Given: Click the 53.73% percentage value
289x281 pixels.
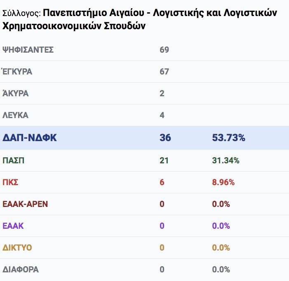Looking at the screenshot, I should tap(228, 138).
